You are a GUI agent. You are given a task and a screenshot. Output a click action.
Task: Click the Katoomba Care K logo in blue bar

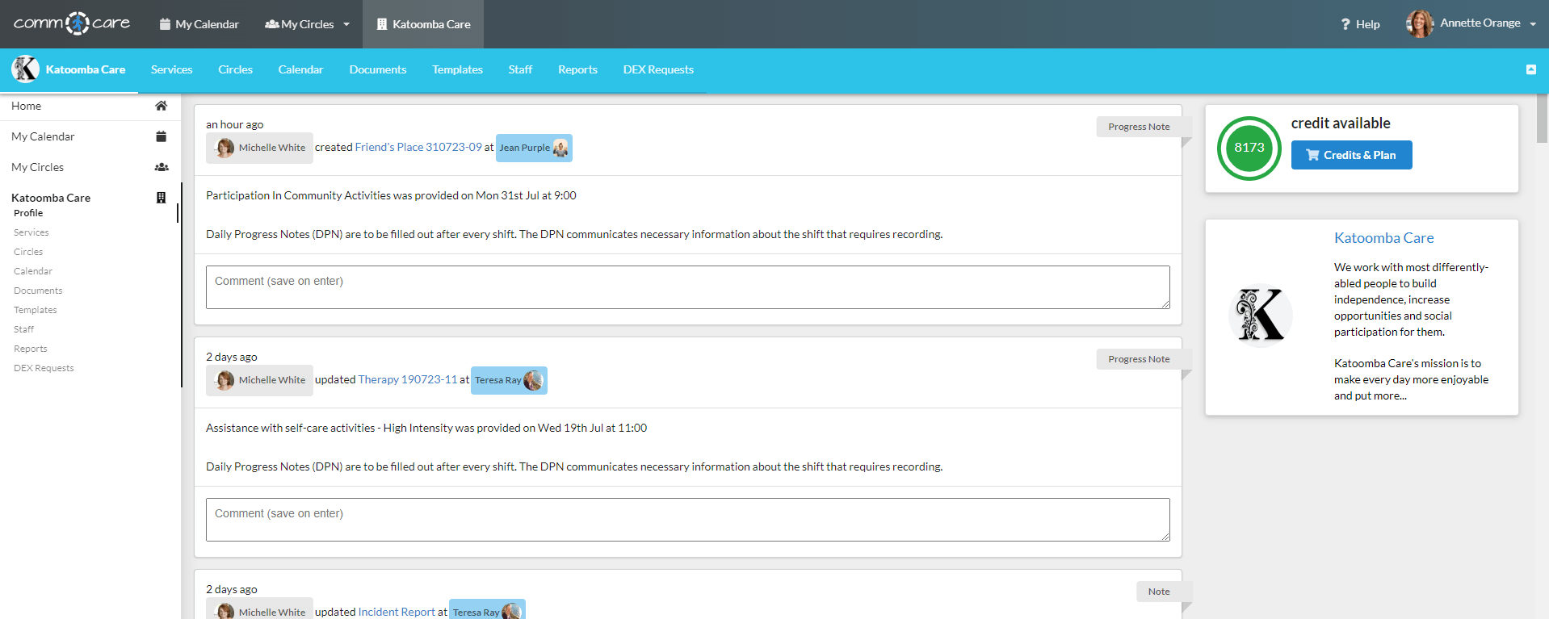click(26, 69)
